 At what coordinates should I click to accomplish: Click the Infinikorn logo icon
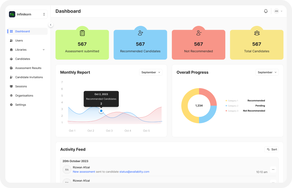[12, 14]
